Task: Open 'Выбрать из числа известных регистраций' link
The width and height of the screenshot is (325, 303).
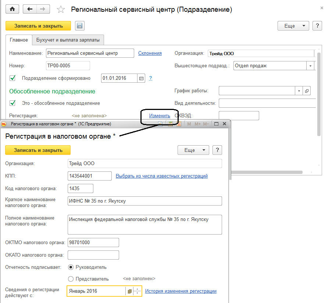Action: tap(162, 176)
